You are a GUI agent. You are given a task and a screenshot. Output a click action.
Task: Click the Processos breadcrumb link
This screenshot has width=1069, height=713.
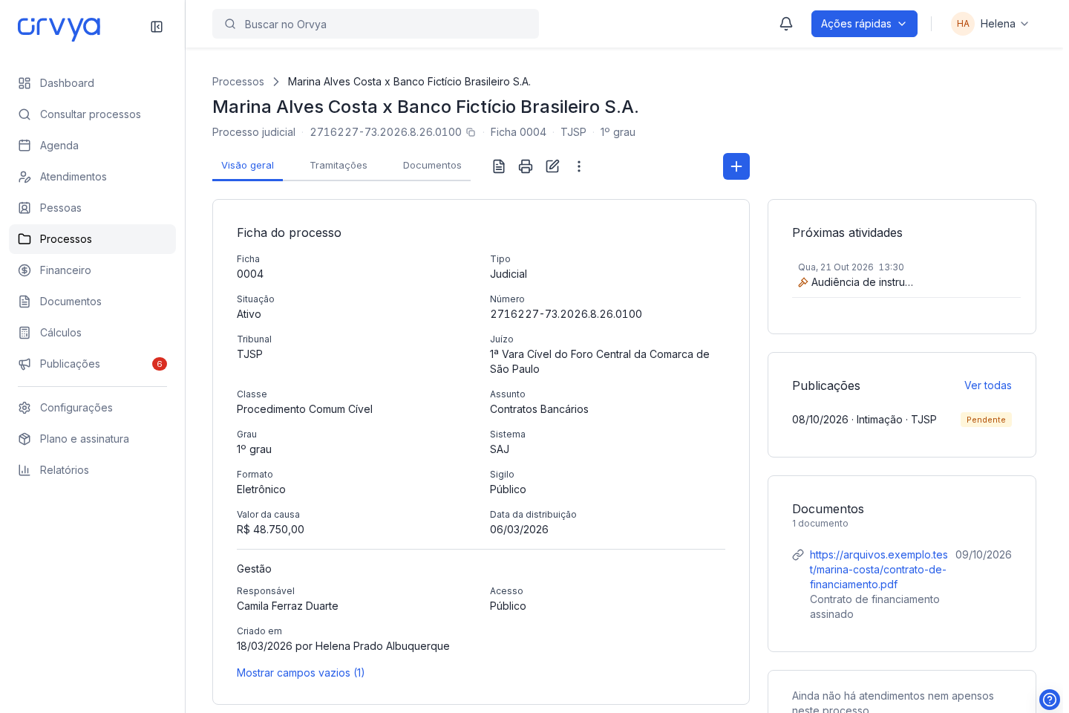coord(238,82)
